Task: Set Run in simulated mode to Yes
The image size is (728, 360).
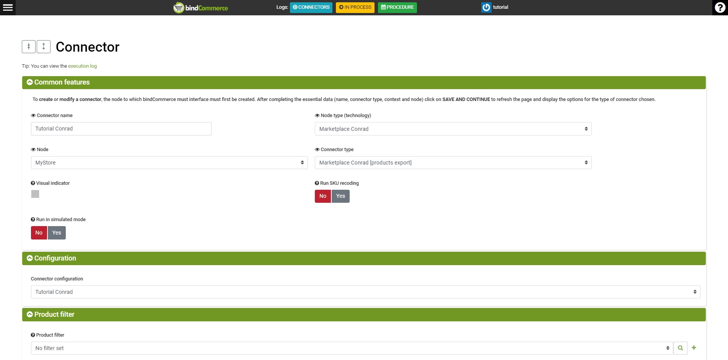Action: pyautogui.click(x=57, y=233)
